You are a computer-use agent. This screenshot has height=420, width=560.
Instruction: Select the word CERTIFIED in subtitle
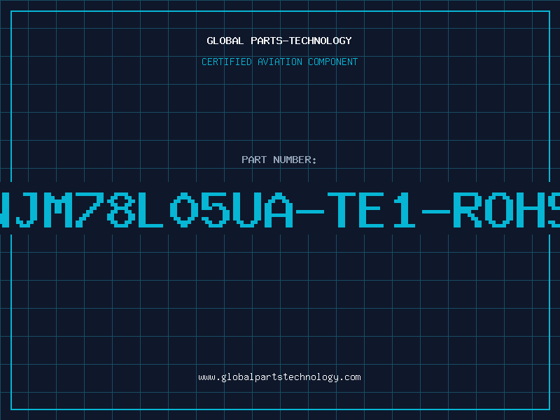click(227, 62)
